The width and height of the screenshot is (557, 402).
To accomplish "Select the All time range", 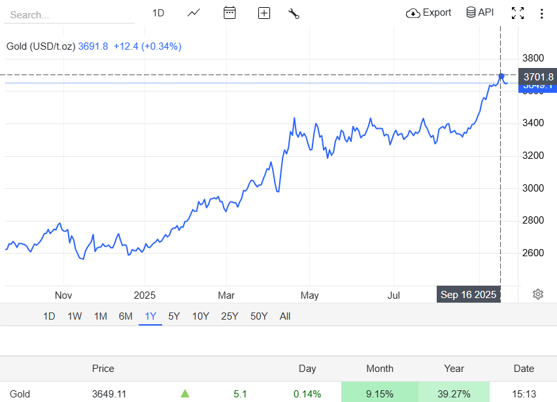I will (285, 316).
